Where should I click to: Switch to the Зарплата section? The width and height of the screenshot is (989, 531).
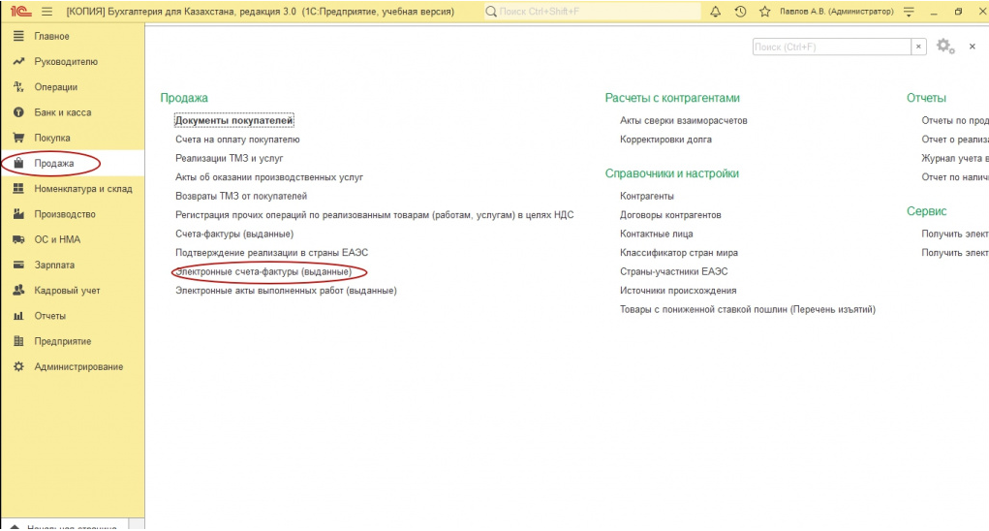[54, 265]
